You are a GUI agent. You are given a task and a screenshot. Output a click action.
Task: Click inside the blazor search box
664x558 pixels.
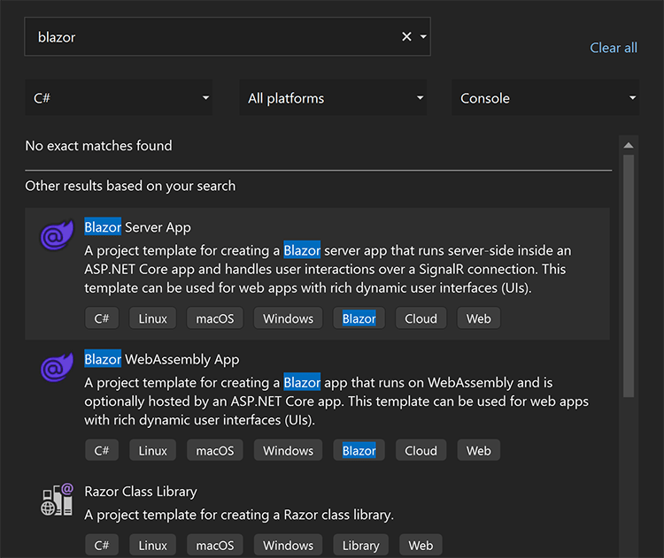click(x=212, y=36)
